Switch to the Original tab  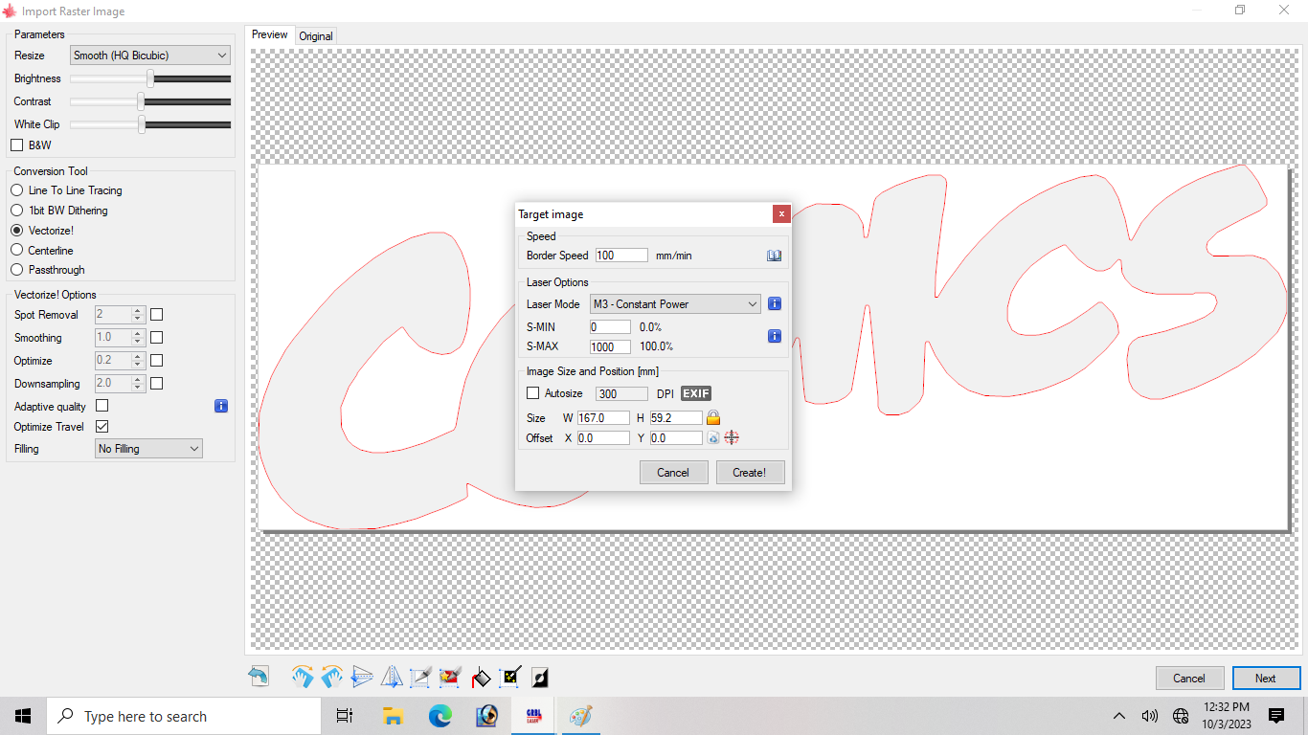coord(316,36)
